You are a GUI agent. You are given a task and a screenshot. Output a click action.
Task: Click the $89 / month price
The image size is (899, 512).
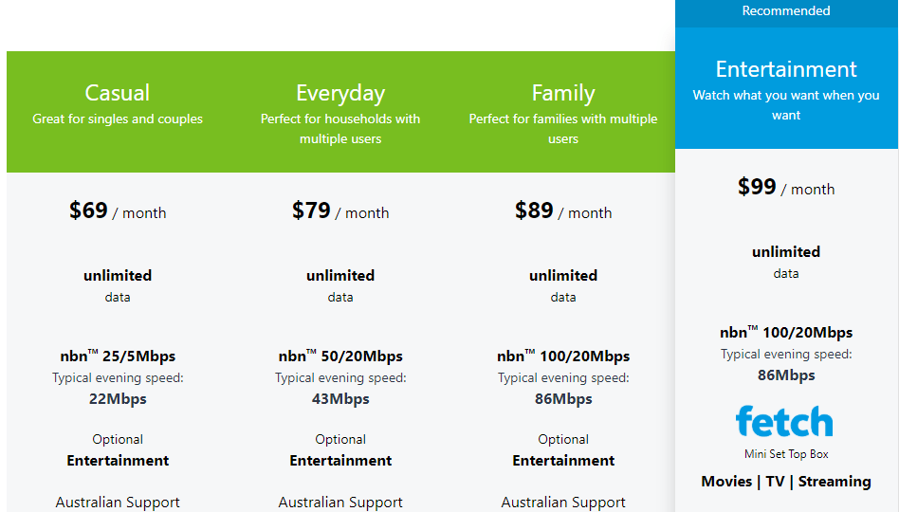pyautogui.click(x=563, y=211)
